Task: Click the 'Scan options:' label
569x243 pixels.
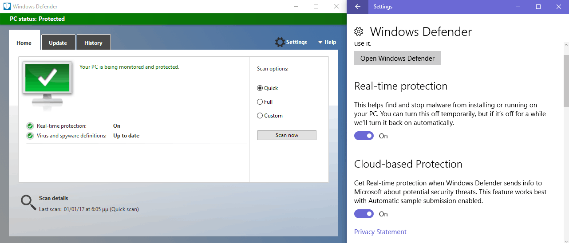Action: point(273,69)
